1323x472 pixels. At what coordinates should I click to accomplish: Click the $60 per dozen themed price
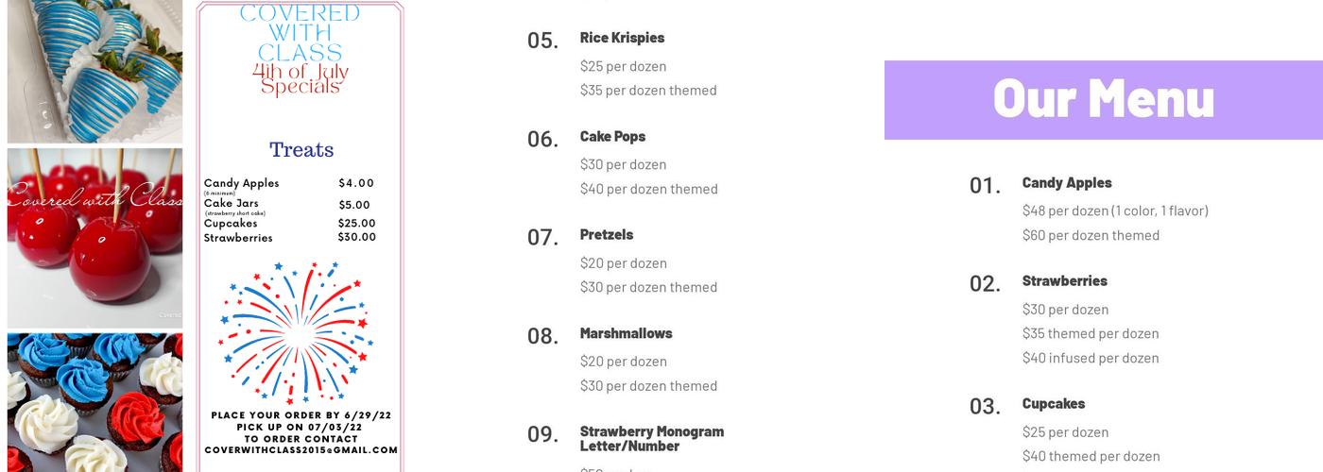pos(1090,235)
